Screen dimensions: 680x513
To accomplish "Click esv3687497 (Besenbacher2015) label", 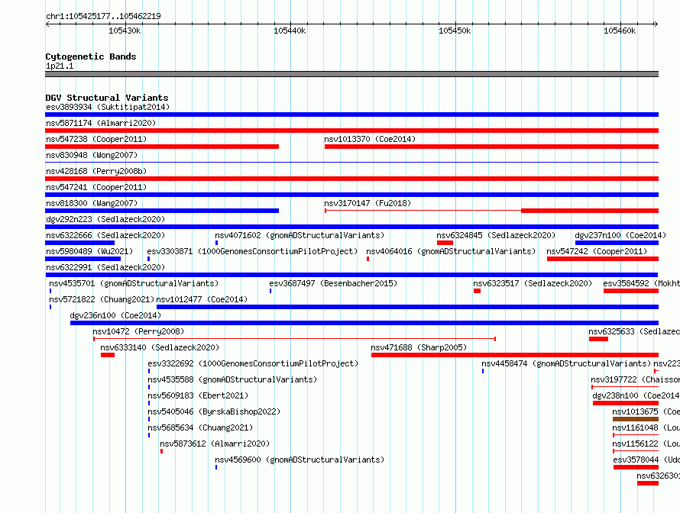I will (x=333, y=283).
